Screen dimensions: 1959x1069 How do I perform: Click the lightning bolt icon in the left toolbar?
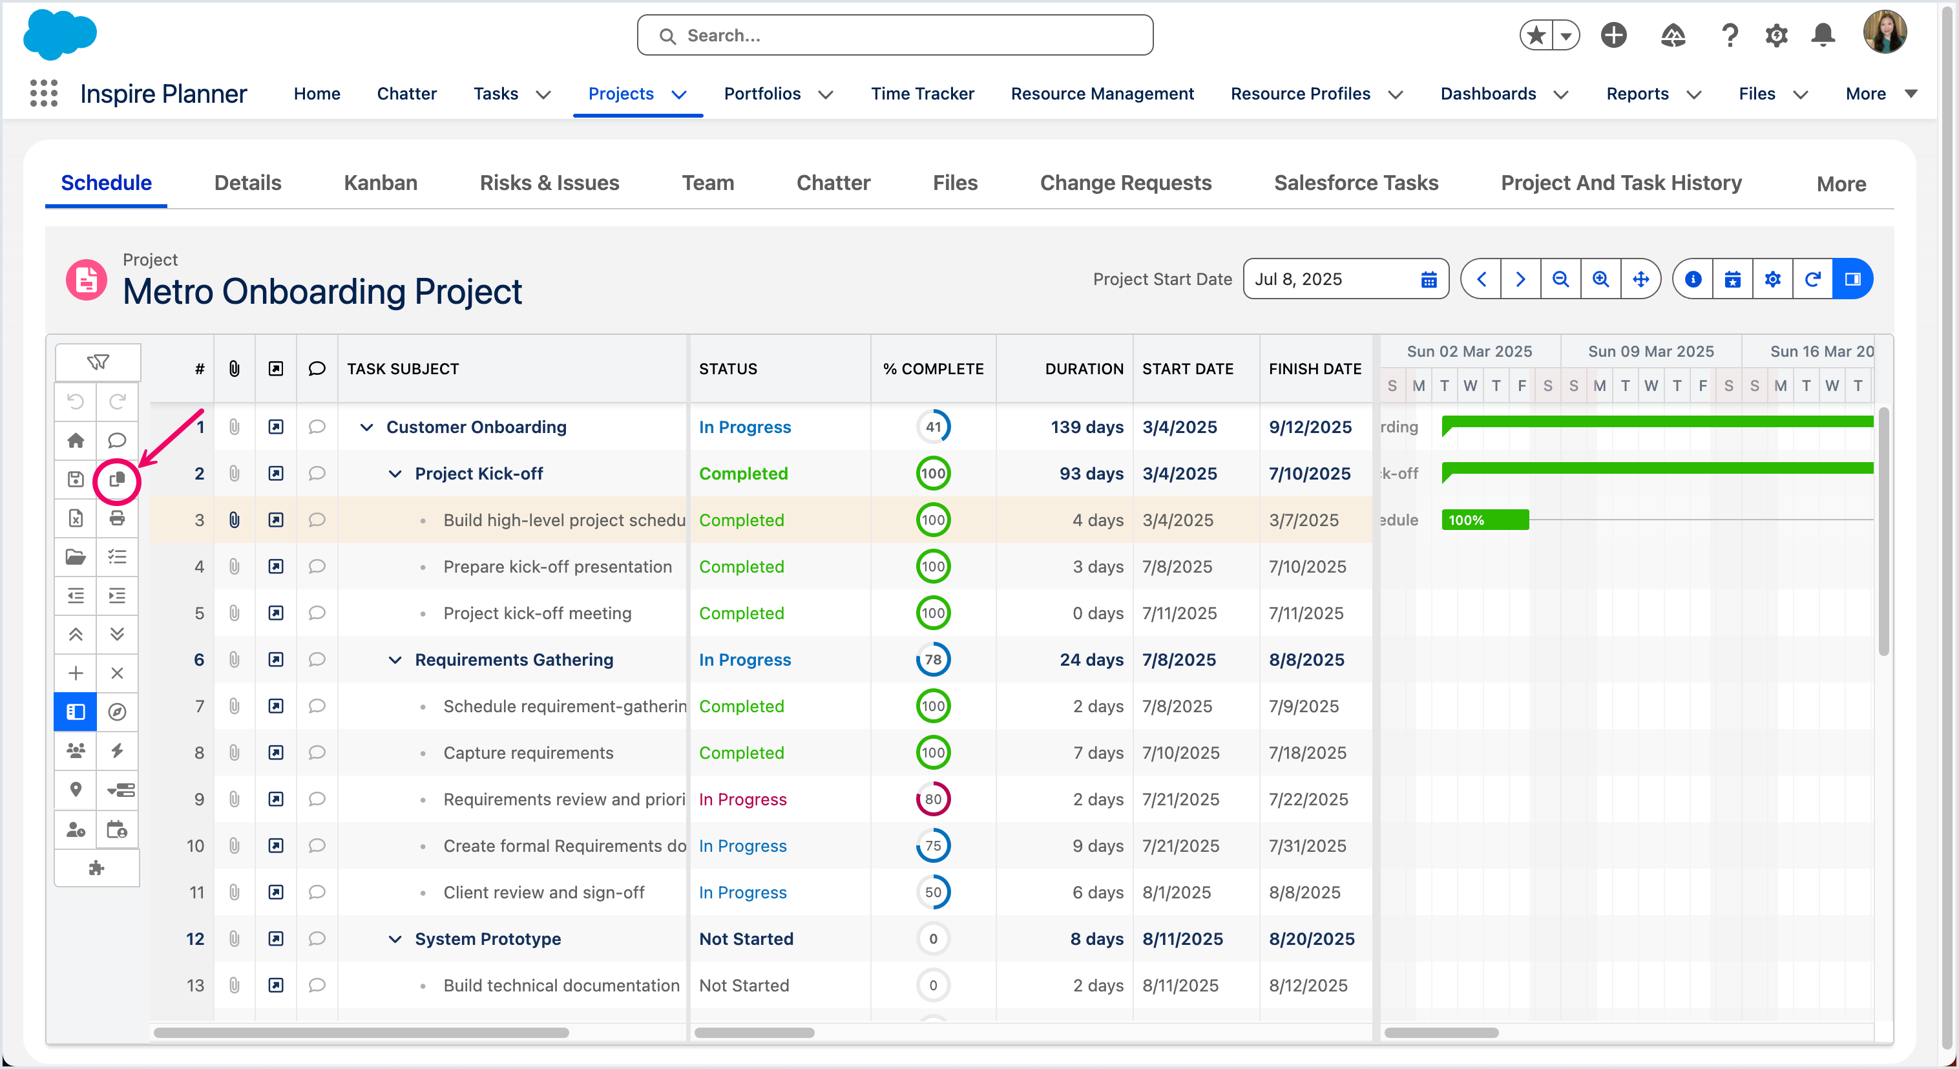point(117,750)
